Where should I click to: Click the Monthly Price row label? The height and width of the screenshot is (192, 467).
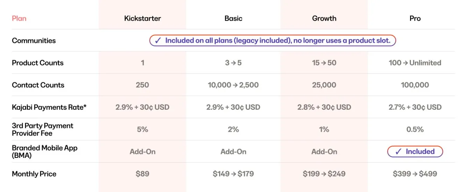(x=34, y=174)
